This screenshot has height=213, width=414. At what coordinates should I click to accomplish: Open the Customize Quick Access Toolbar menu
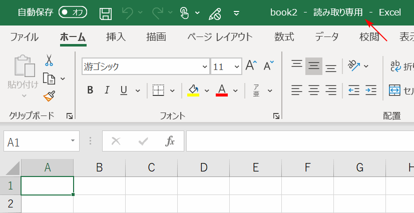tap(237, 13)
